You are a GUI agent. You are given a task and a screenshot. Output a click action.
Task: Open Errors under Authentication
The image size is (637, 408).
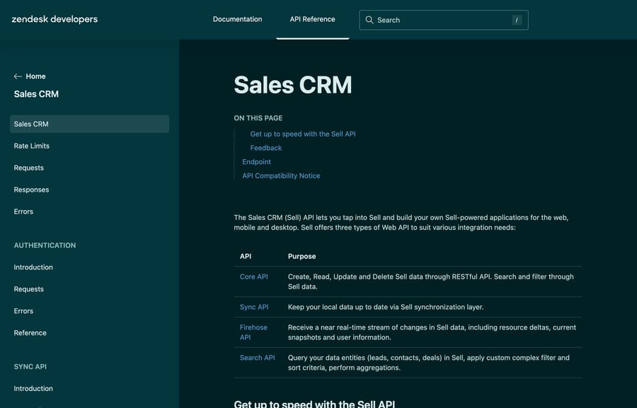tap(23, 311)
